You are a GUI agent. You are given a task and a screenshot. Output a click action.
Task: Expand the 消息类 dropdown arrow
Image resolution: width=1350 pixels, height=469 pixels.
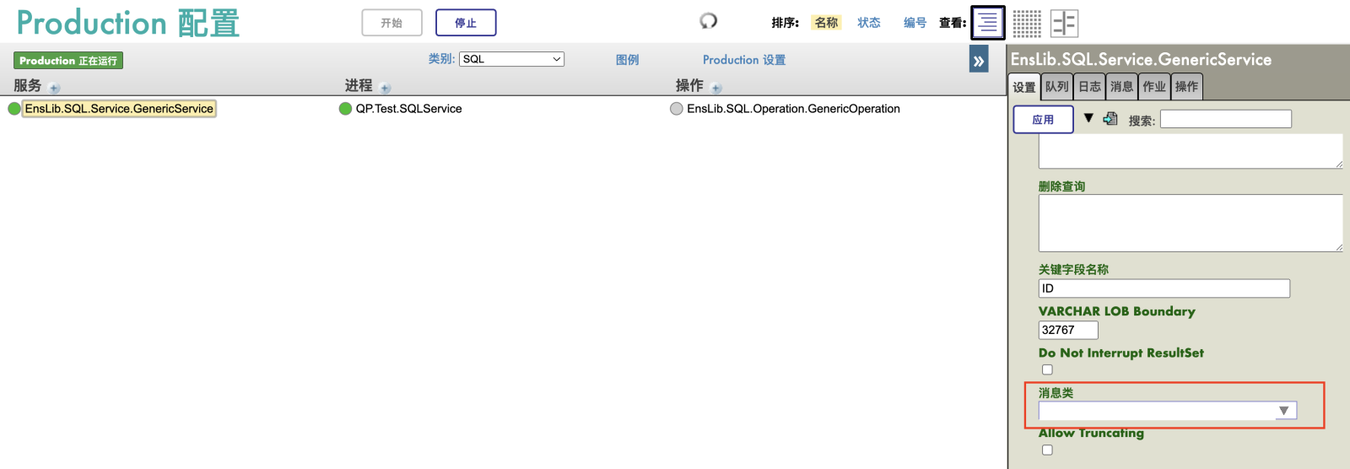pos(1283,411)
